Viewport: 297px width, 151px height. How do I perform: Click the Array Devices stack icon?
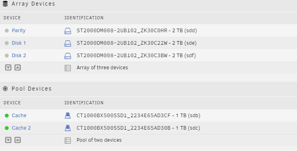pyautogui.click(x=5, y=4)
